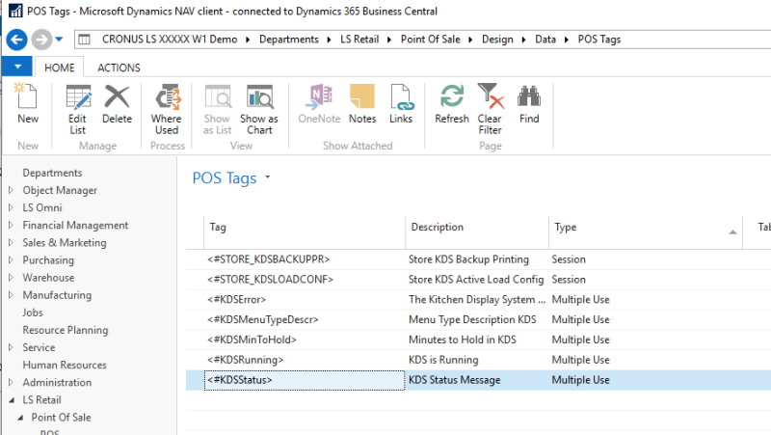
Task: Click CRONUS LS XXXXX W1 Demo breadcrumb
Action: [x=170, y=40]
